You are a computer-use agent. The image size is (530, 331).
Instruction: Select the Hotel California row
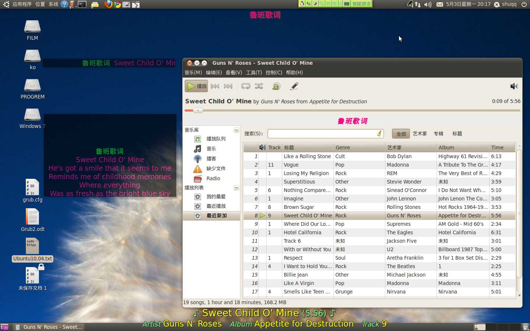point(379,232)
